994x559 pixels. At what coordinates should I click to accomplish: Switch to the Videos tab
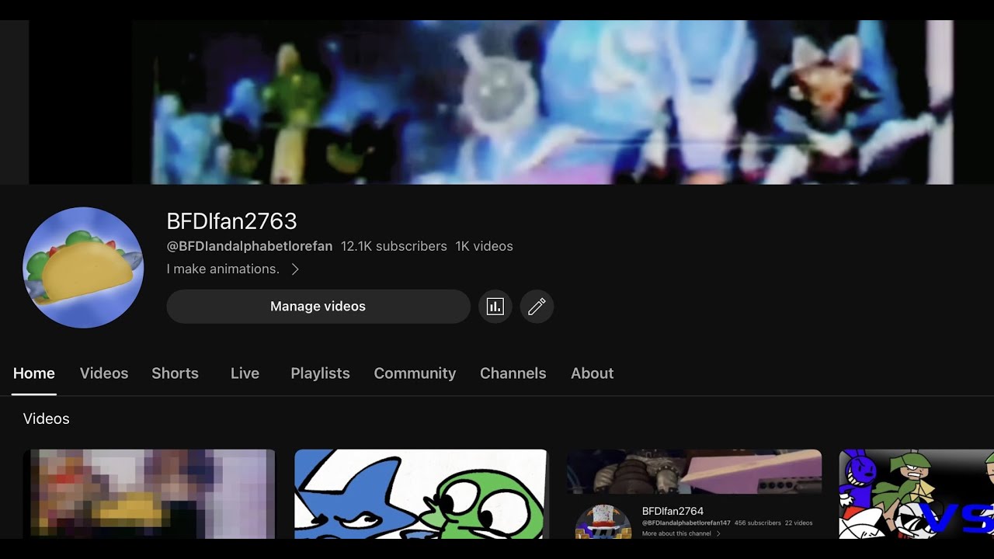[x=104, y=373]
